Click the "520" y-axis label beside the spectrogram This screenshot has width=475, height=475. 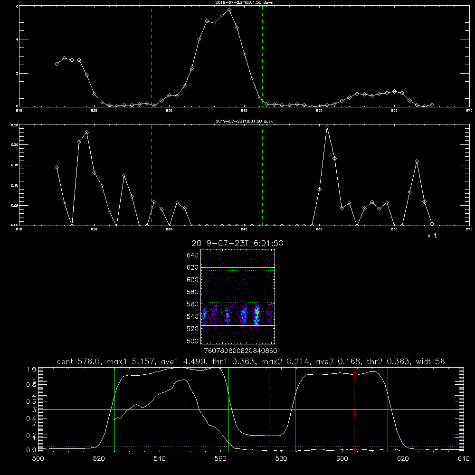192,329
